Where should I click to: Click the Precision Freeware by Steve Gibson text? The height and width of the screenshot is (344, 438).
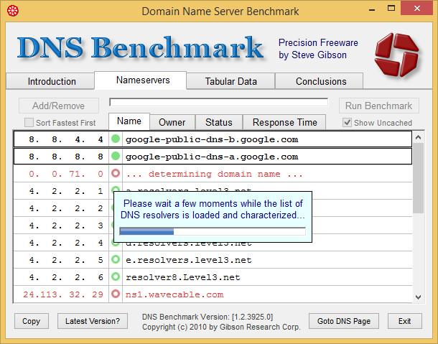click(318, 49)
